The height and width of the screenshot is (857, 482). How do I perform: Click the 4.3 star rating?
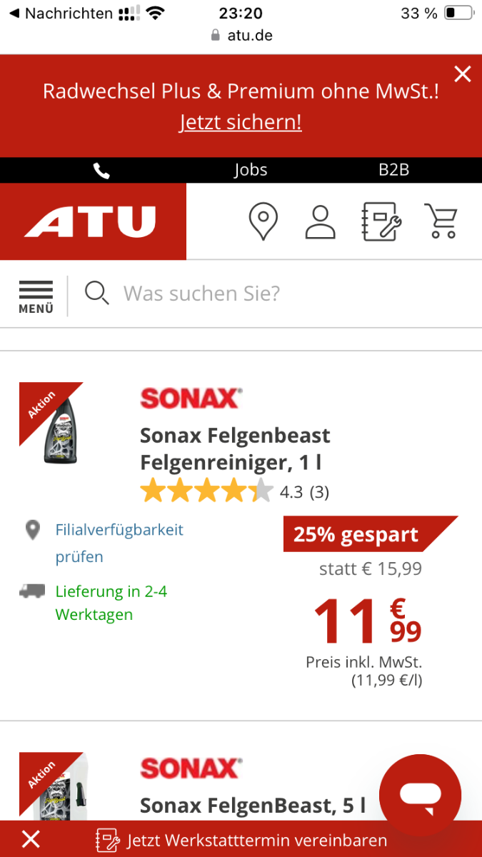click(234, 492)
